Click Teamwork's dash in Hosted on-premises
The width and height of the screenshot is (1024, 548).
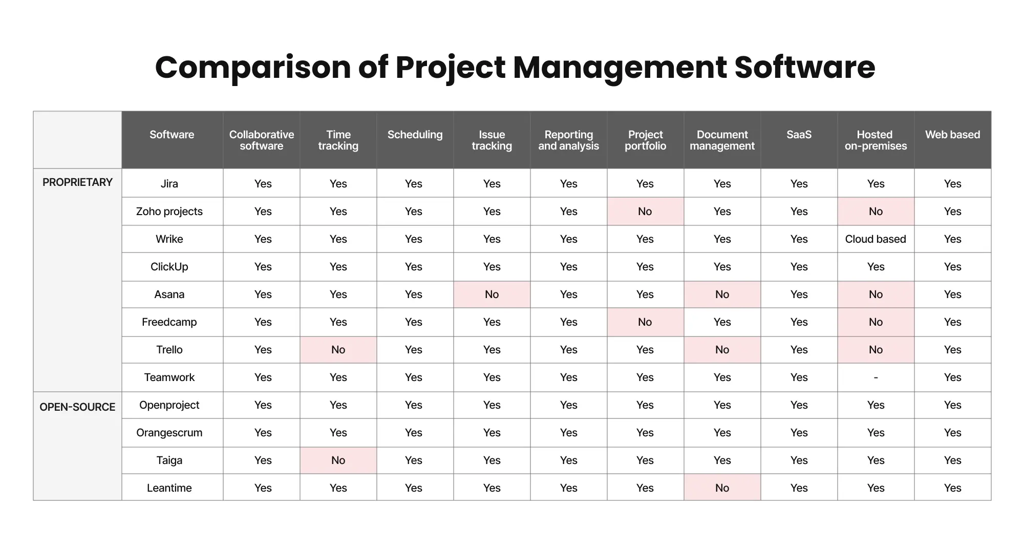[x=876, y=377]
